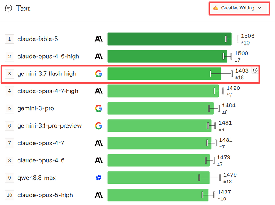Click the rank 4 badge
This screenshot has height=205, width=275.
click(x=9, y=91)
